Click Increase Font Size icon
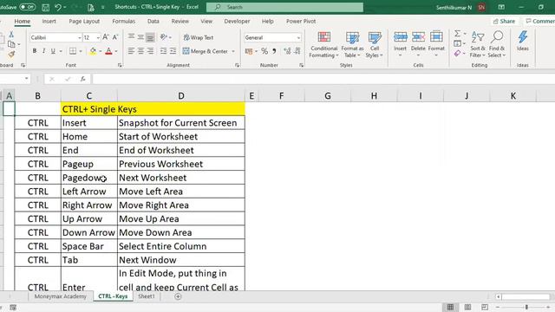 coord(106,37)
